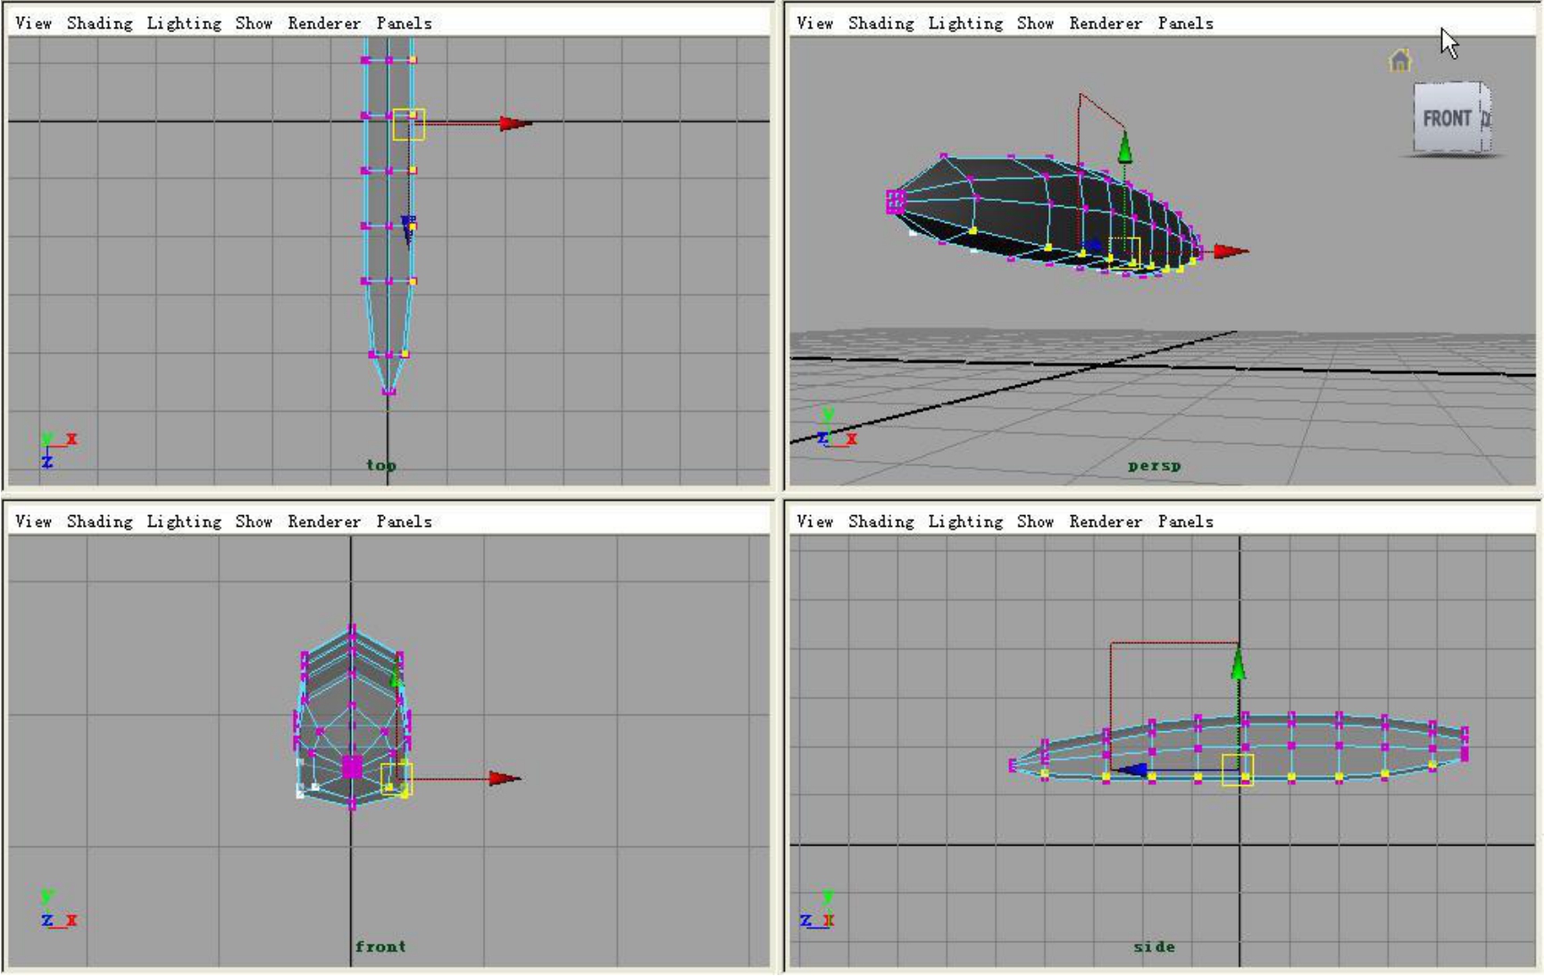Open Shading menu in top viewport
The image size is (1544, 976).
click(99, 23)
